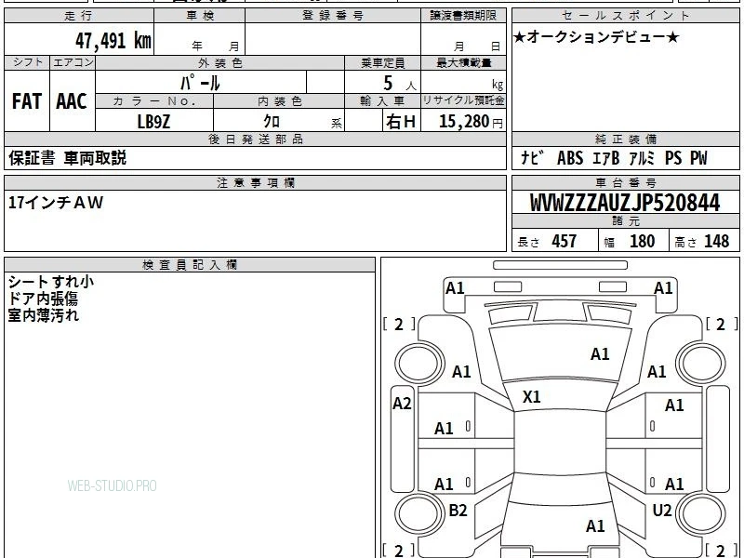Select the 右H steering value

coord(401,122)
